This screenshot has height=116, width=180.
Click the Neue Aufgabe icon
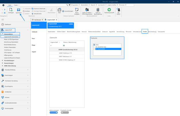77,10
